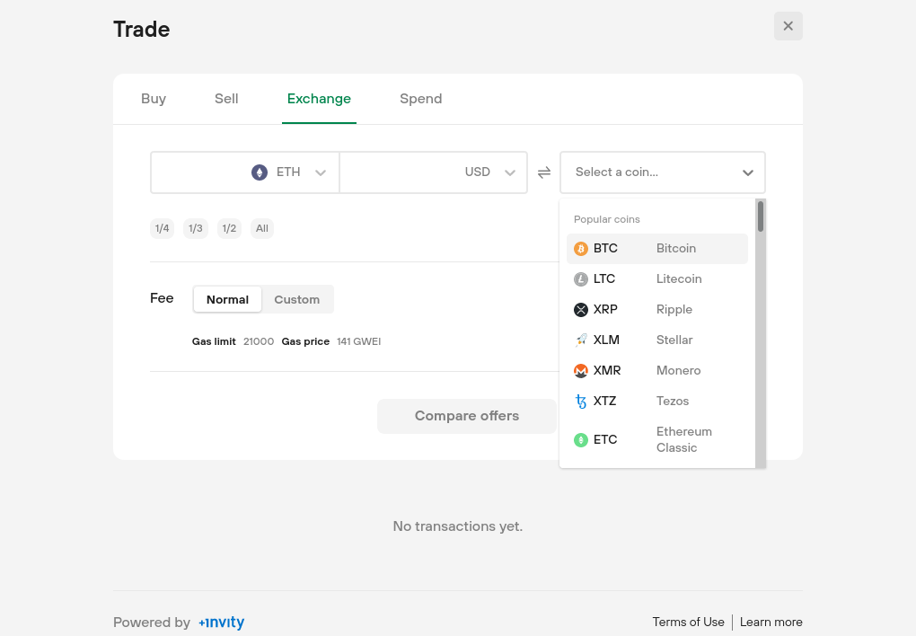Choose the 1/2 amount button

[x=229, y=228]
